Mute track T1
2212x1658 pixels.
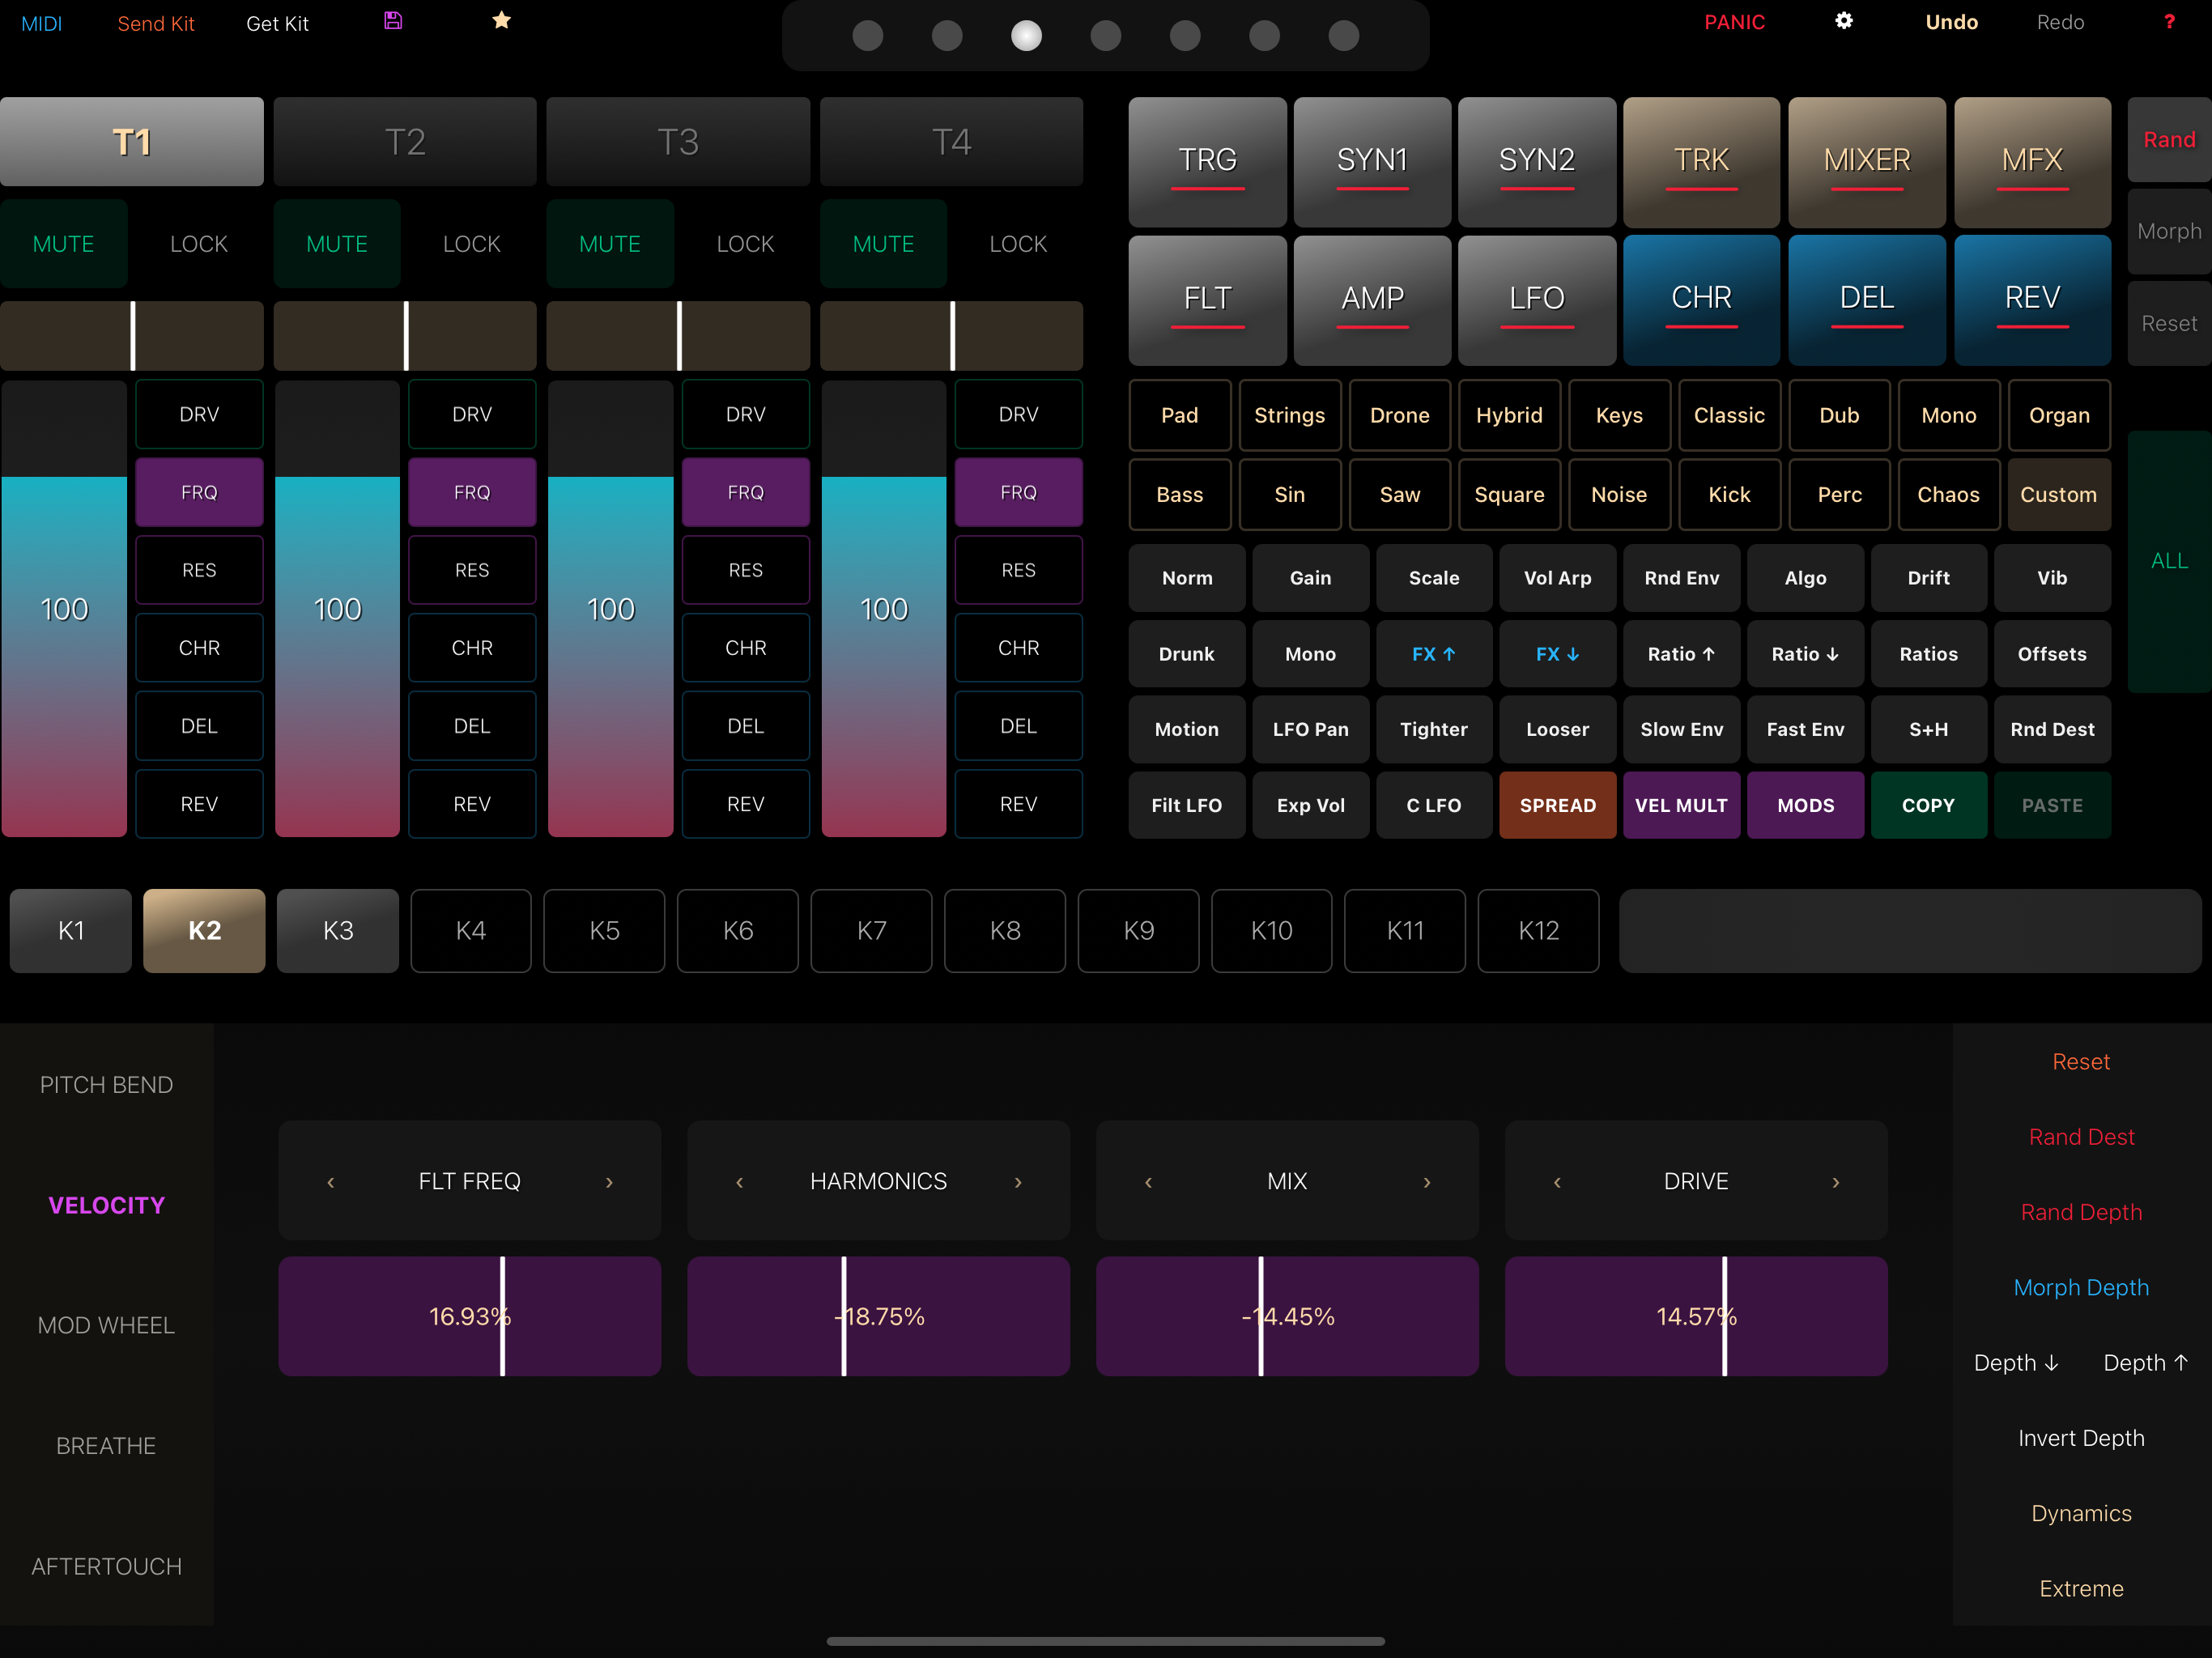tap(64, 244)
